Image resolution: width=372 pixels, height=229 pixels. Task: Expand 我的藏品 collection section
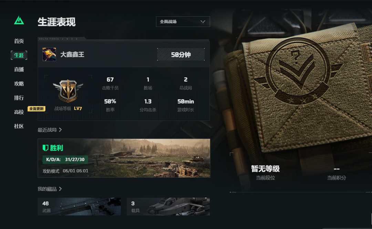50,189
